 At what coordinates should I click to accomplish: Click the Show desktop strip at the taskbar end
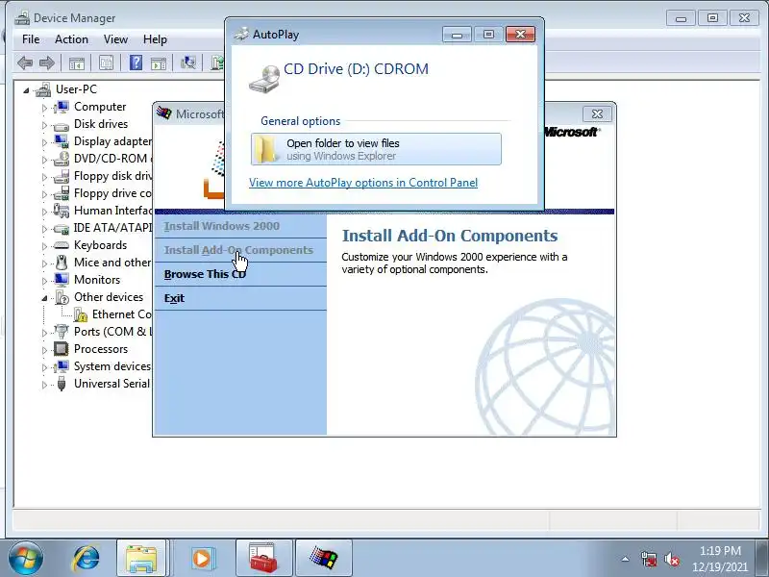click(x=764, y=559)
